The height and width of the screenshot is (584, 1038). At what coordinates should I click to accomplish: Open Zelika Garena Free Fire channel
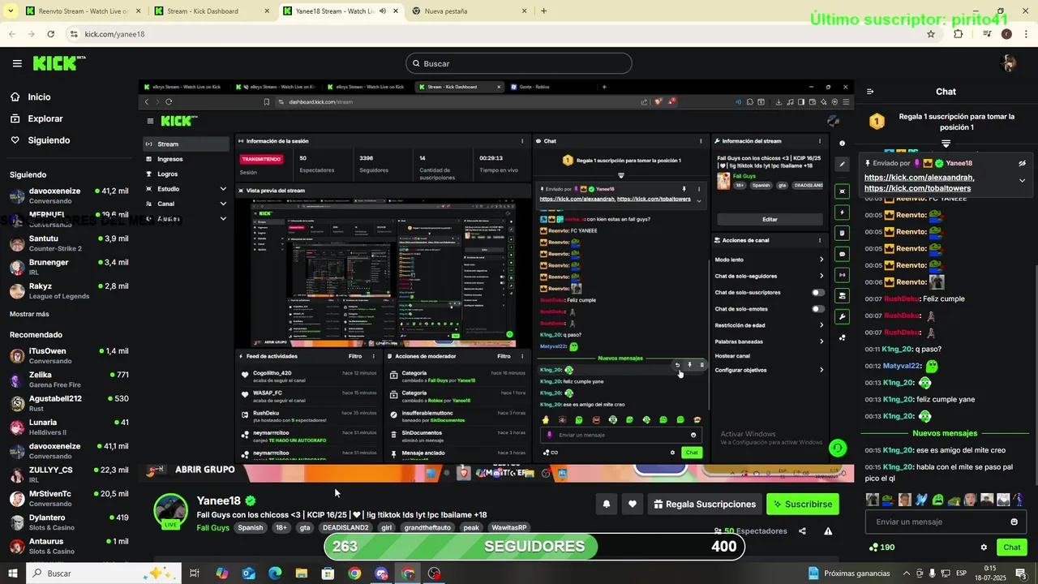pos(69,379)
